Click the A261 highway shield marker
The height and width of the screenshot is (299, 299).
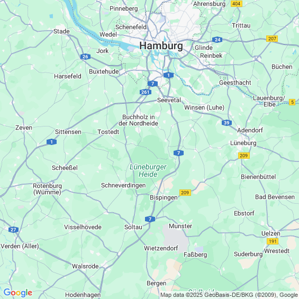(x=146, y=92)
